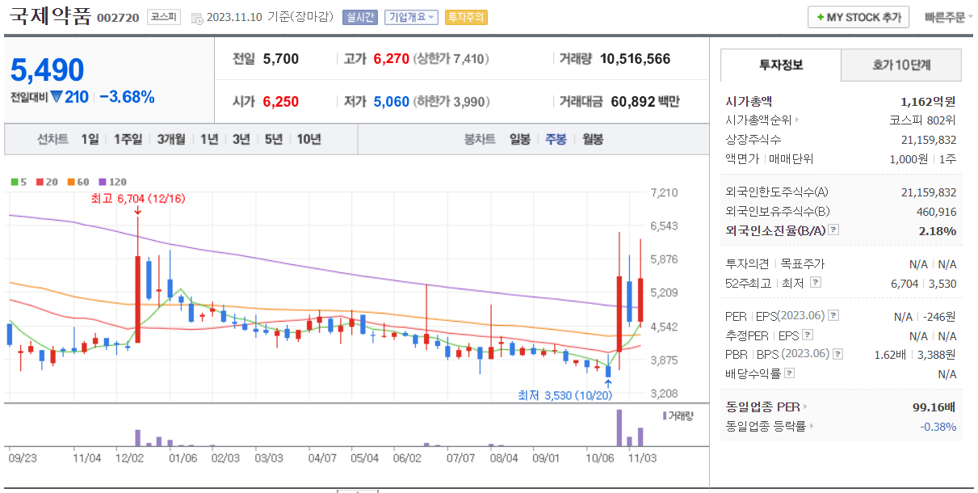Select the 3개월 line chart period
This screenshot has height=493, width=978.
coord(171,139)
